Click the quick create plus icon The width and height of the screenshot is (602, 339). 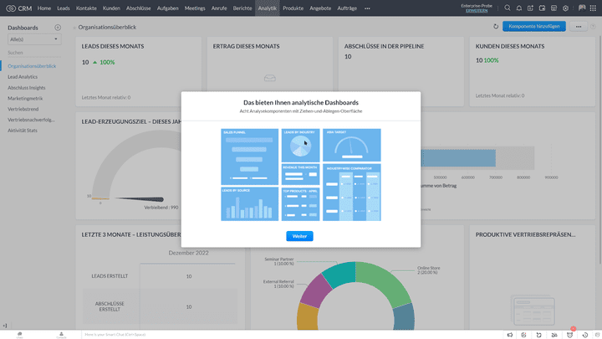pyautogui.click(x=530, y=8)
